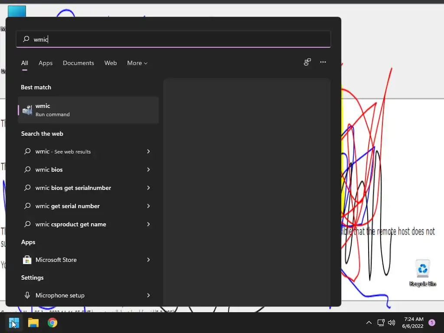Image resolution: width=444 pixels, height=333 pixels.
Task: Open the network status tray icon
Action: click(381, 323)
